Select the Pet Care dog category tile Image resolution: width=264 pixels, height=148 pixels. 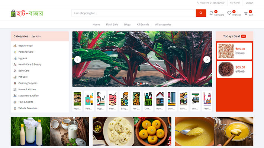[x=136, y=101]
